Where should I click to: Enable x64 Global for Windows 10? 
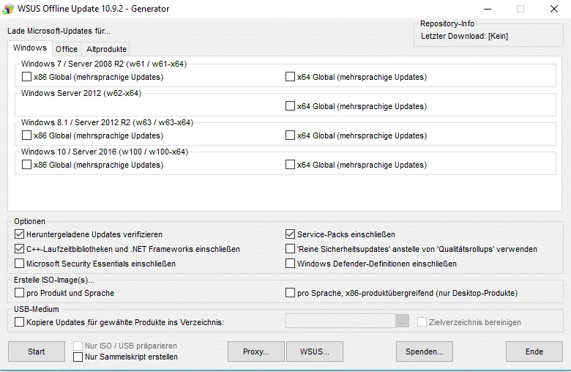pyautogui.click(x=291, y=165)
